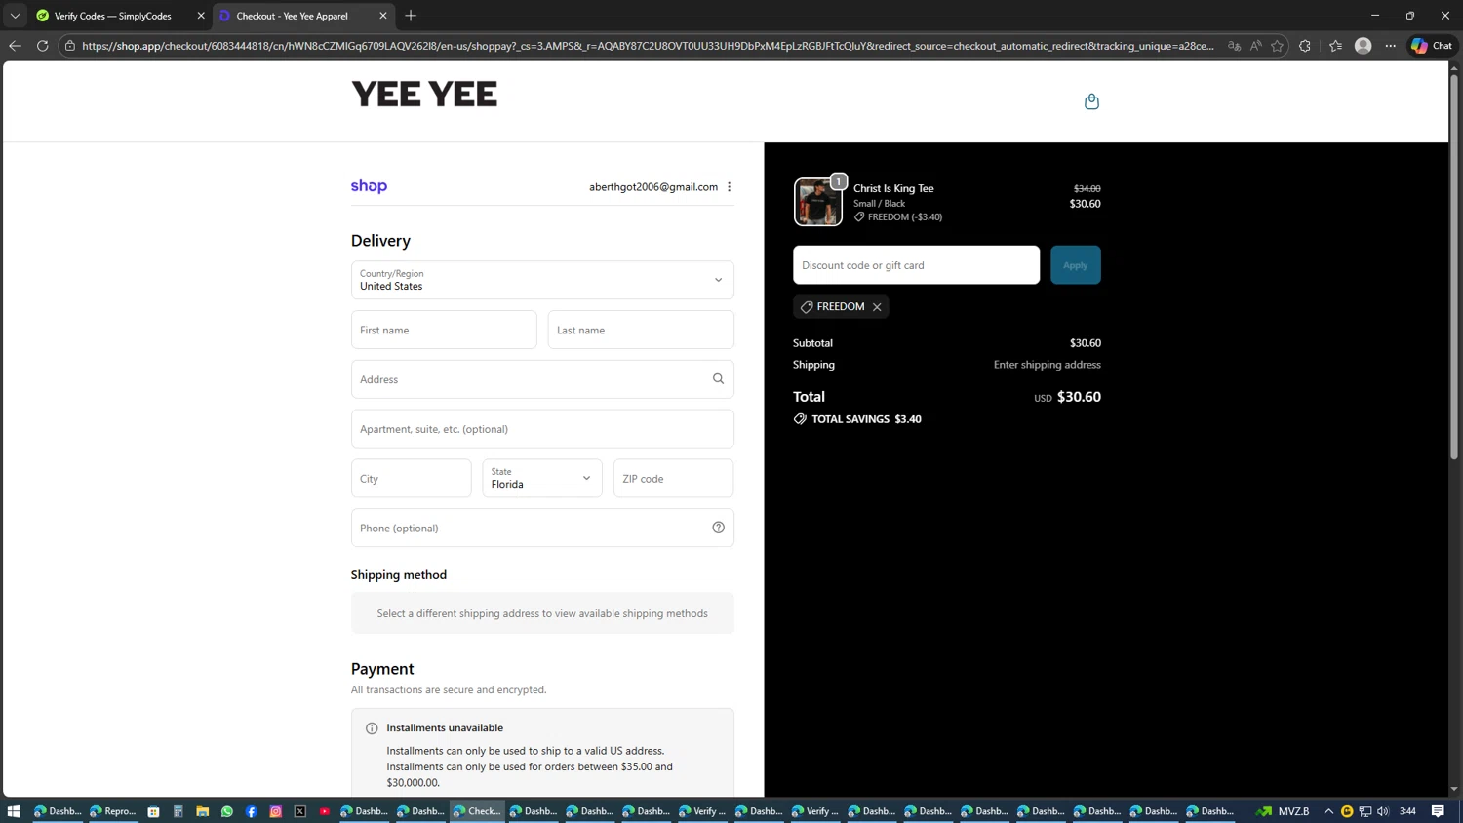Focus the Address input field
Image resolution: width=1463 pixels, height=823 pixels.
tap(542, 379)
